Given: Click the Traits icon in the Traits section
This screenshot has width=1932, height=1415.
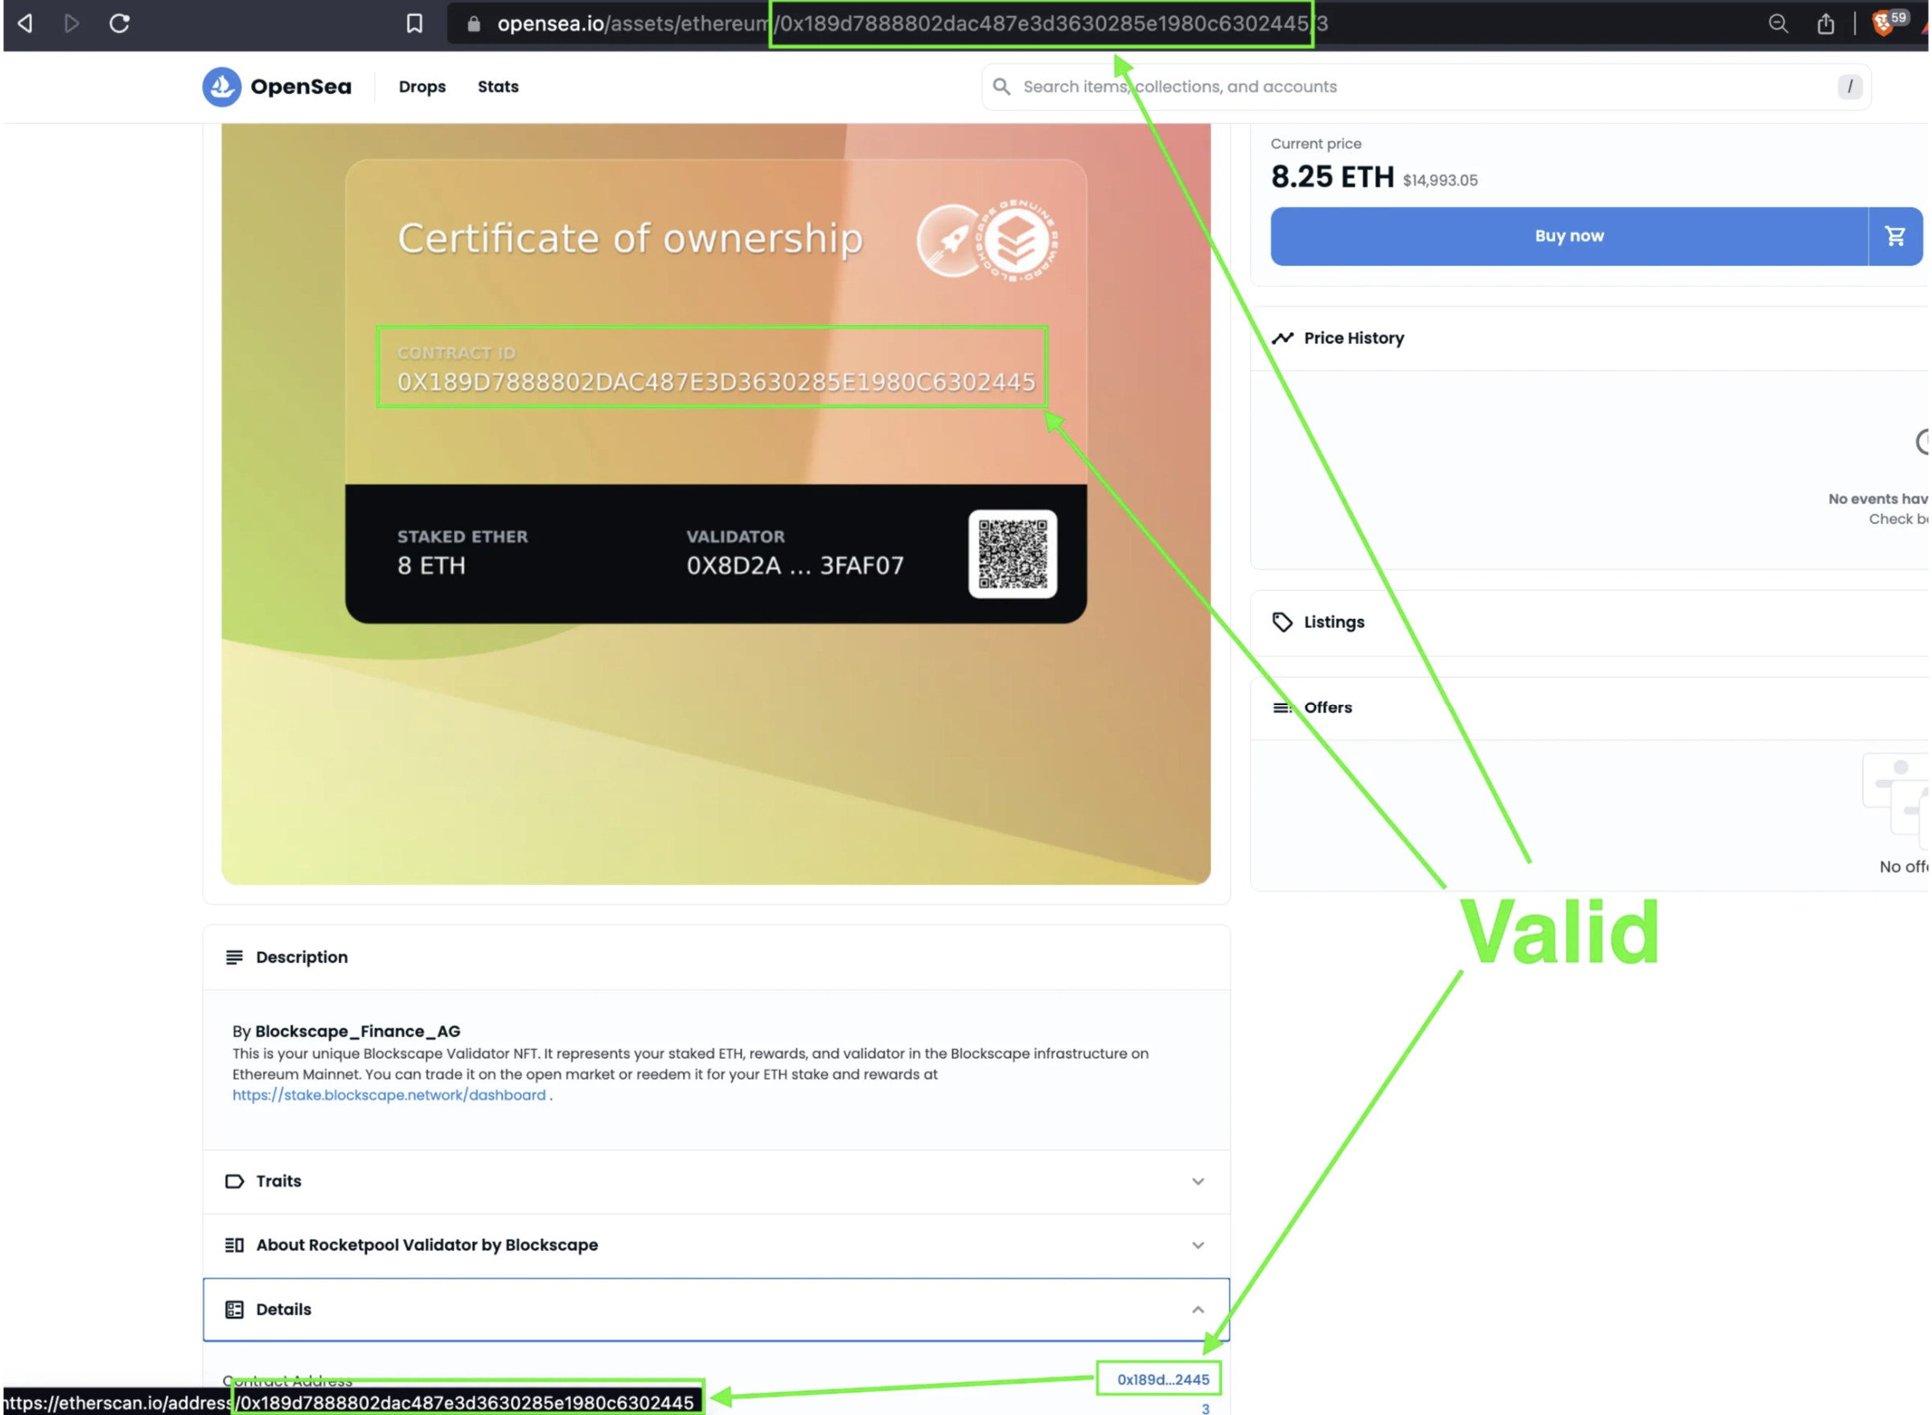Looking at the screenshot, I should point(234,1181).
